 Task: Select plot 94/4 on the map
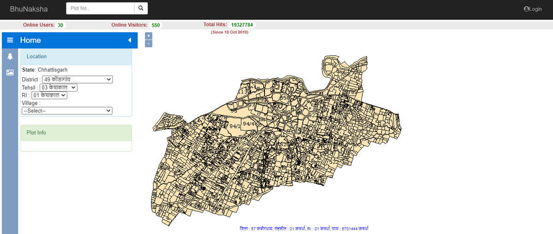coord(249,124)
